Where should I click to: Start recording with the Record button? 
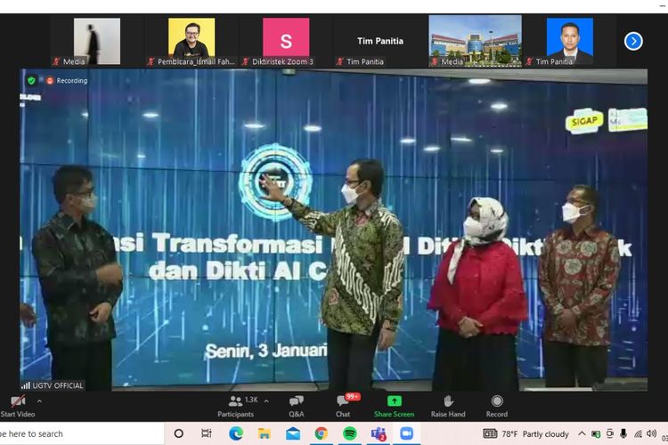click(496, 401)
